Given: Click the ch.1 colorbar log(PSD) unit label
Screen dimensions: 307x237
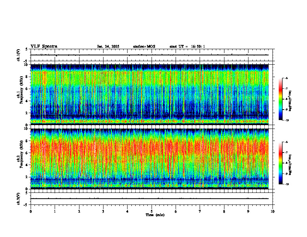Looking at the screenshot, I should tap(290, 101).
